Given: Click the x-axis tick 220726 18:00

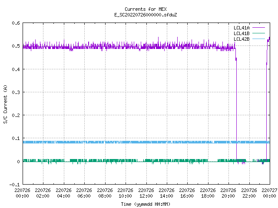Looking at the screenshot, I should pos(208,193).
